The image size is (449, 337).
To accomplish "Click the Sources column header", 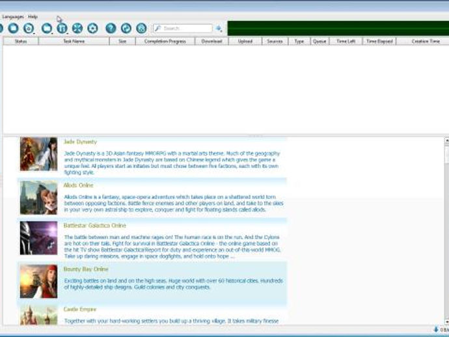I will point(275,41).
